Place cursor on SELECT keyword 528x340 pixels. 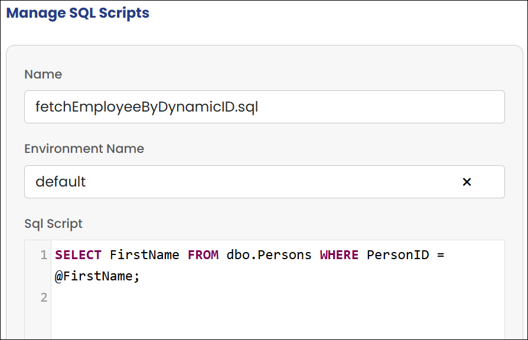[x=79, y=255]
